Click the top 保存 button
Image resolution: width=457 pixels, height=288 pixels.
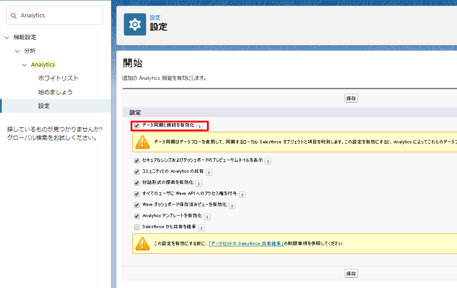[x=351, y=99]
